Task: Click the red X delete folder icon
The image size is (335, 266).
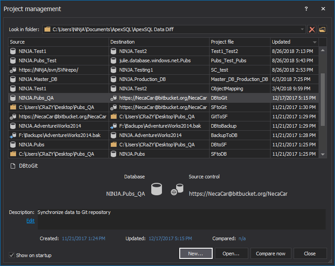Action: pos(312,30)
